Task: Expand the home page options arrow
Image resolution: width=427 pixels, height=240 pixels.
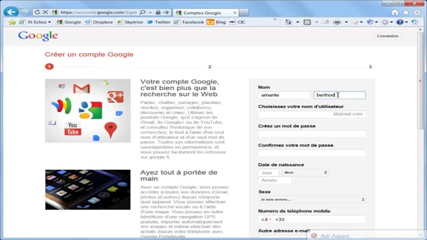Action: (298, 22)
